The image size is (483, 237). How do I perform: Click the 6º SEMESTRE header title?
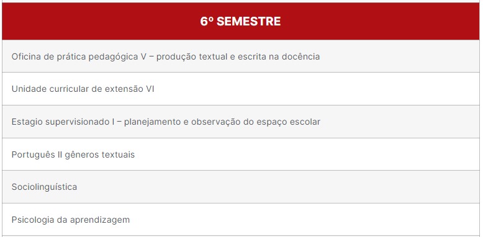click(x=240, y=21)
